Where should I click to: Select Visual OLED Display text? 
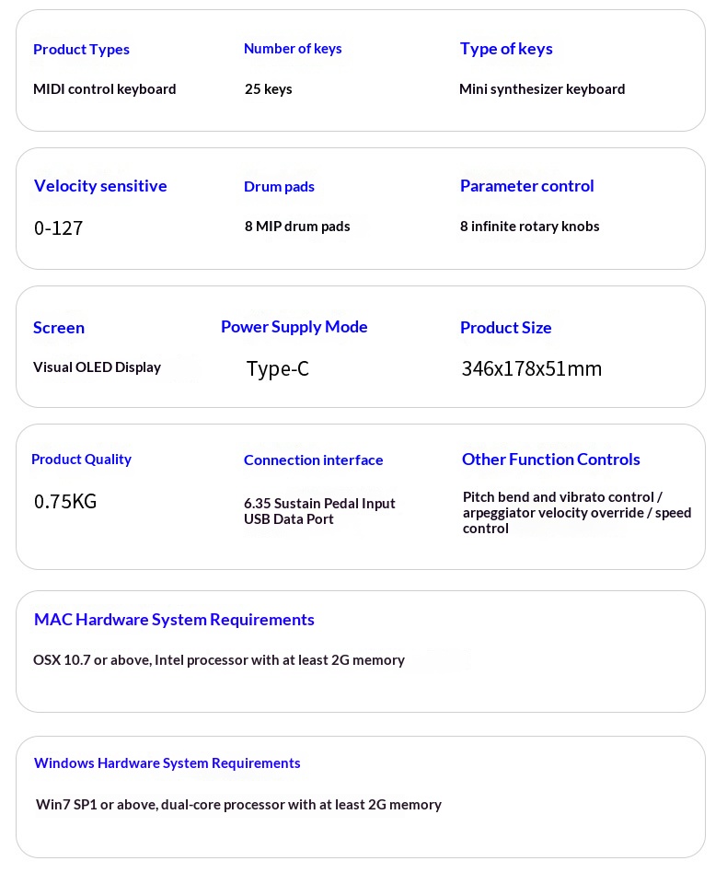[97, 367]
